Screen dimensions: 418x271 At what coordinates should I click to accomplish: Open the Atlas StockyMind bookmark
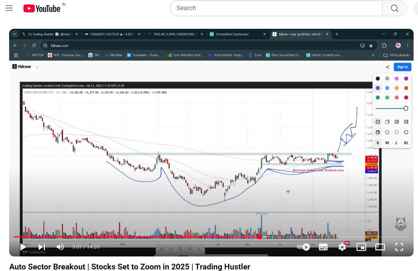(x=283, y=55)
